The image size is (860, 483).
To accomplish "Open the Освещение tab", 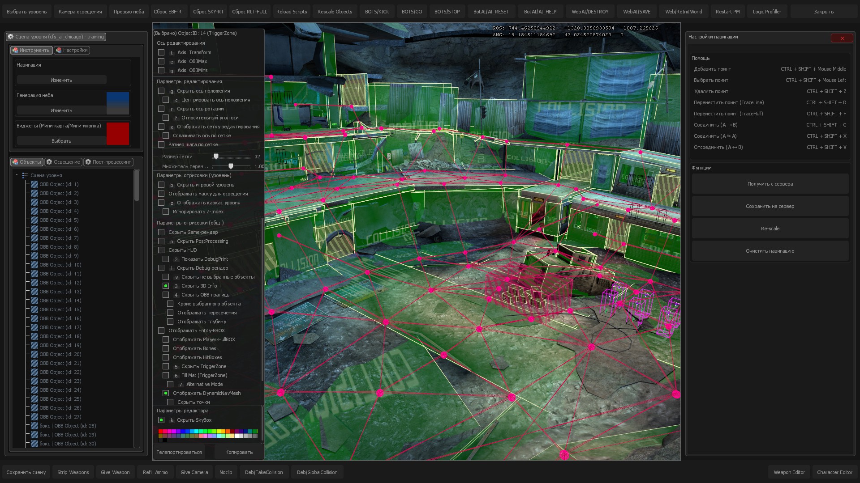I will tap(63, 162).
